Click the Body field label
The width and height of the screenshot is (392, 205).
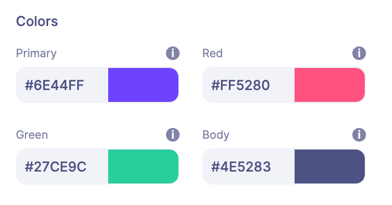(x=216, y=135)
